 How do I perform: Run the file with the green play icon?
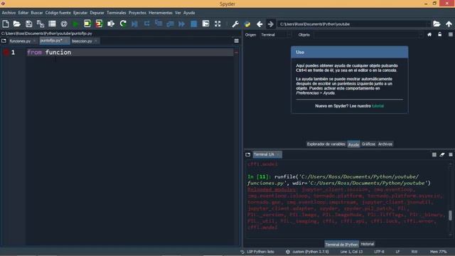pos(75,23)
